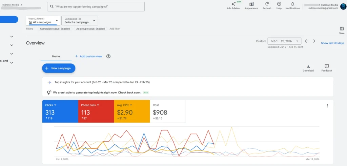Click the Campaign status: Enabled filter chip
347x166 pixels.
[55, 29]
